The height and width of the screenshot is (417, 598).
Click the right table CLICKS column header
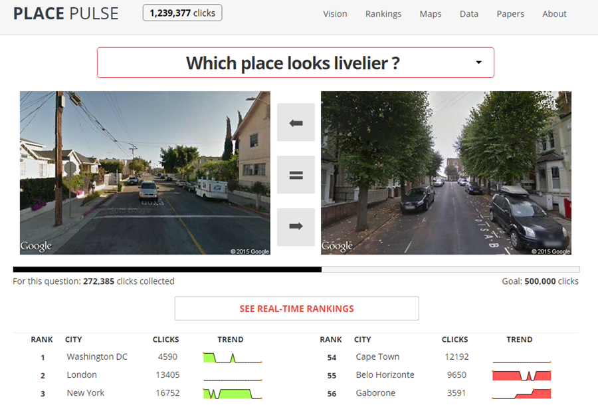(x=454, y=339)
